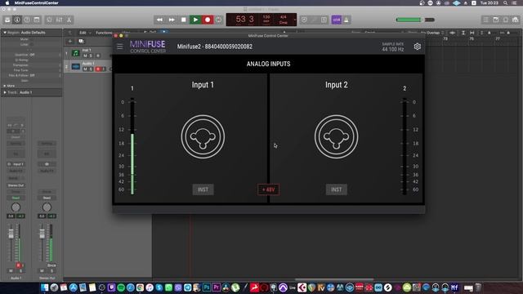Image resolution: width=523 pixels, height=294 pixels.
Task: Stop playback in Logic
Action: pyautogui.click(x=183, y=20)
